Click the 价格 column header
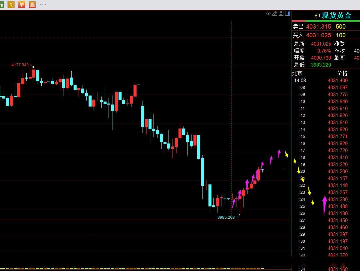Image resolution: width=360 pixels, height=271 pixels. (342, 74)
